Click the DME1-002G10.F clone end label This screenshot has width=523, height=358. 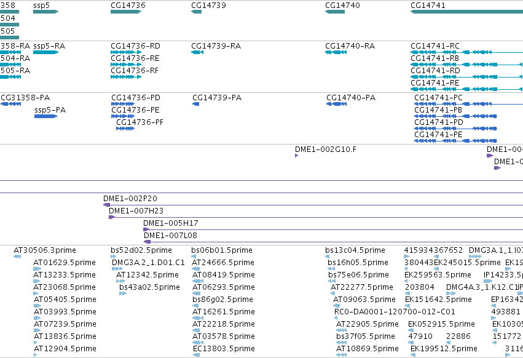pos(326,149)
